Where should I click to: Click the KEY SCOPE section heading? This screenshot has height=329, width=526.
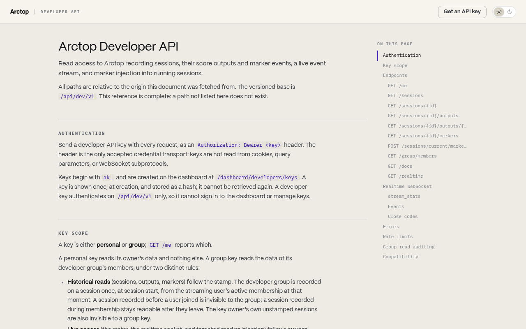click(x=74, y=233)
